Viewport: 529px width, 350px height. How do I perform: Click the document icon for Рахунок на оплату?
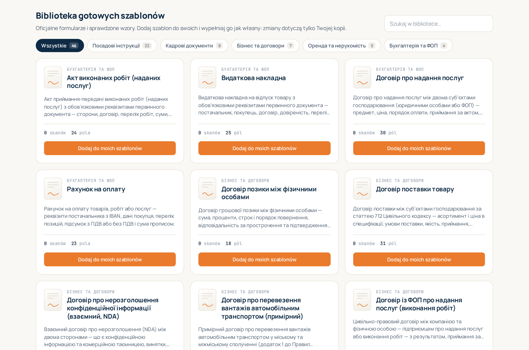[53, 188]
